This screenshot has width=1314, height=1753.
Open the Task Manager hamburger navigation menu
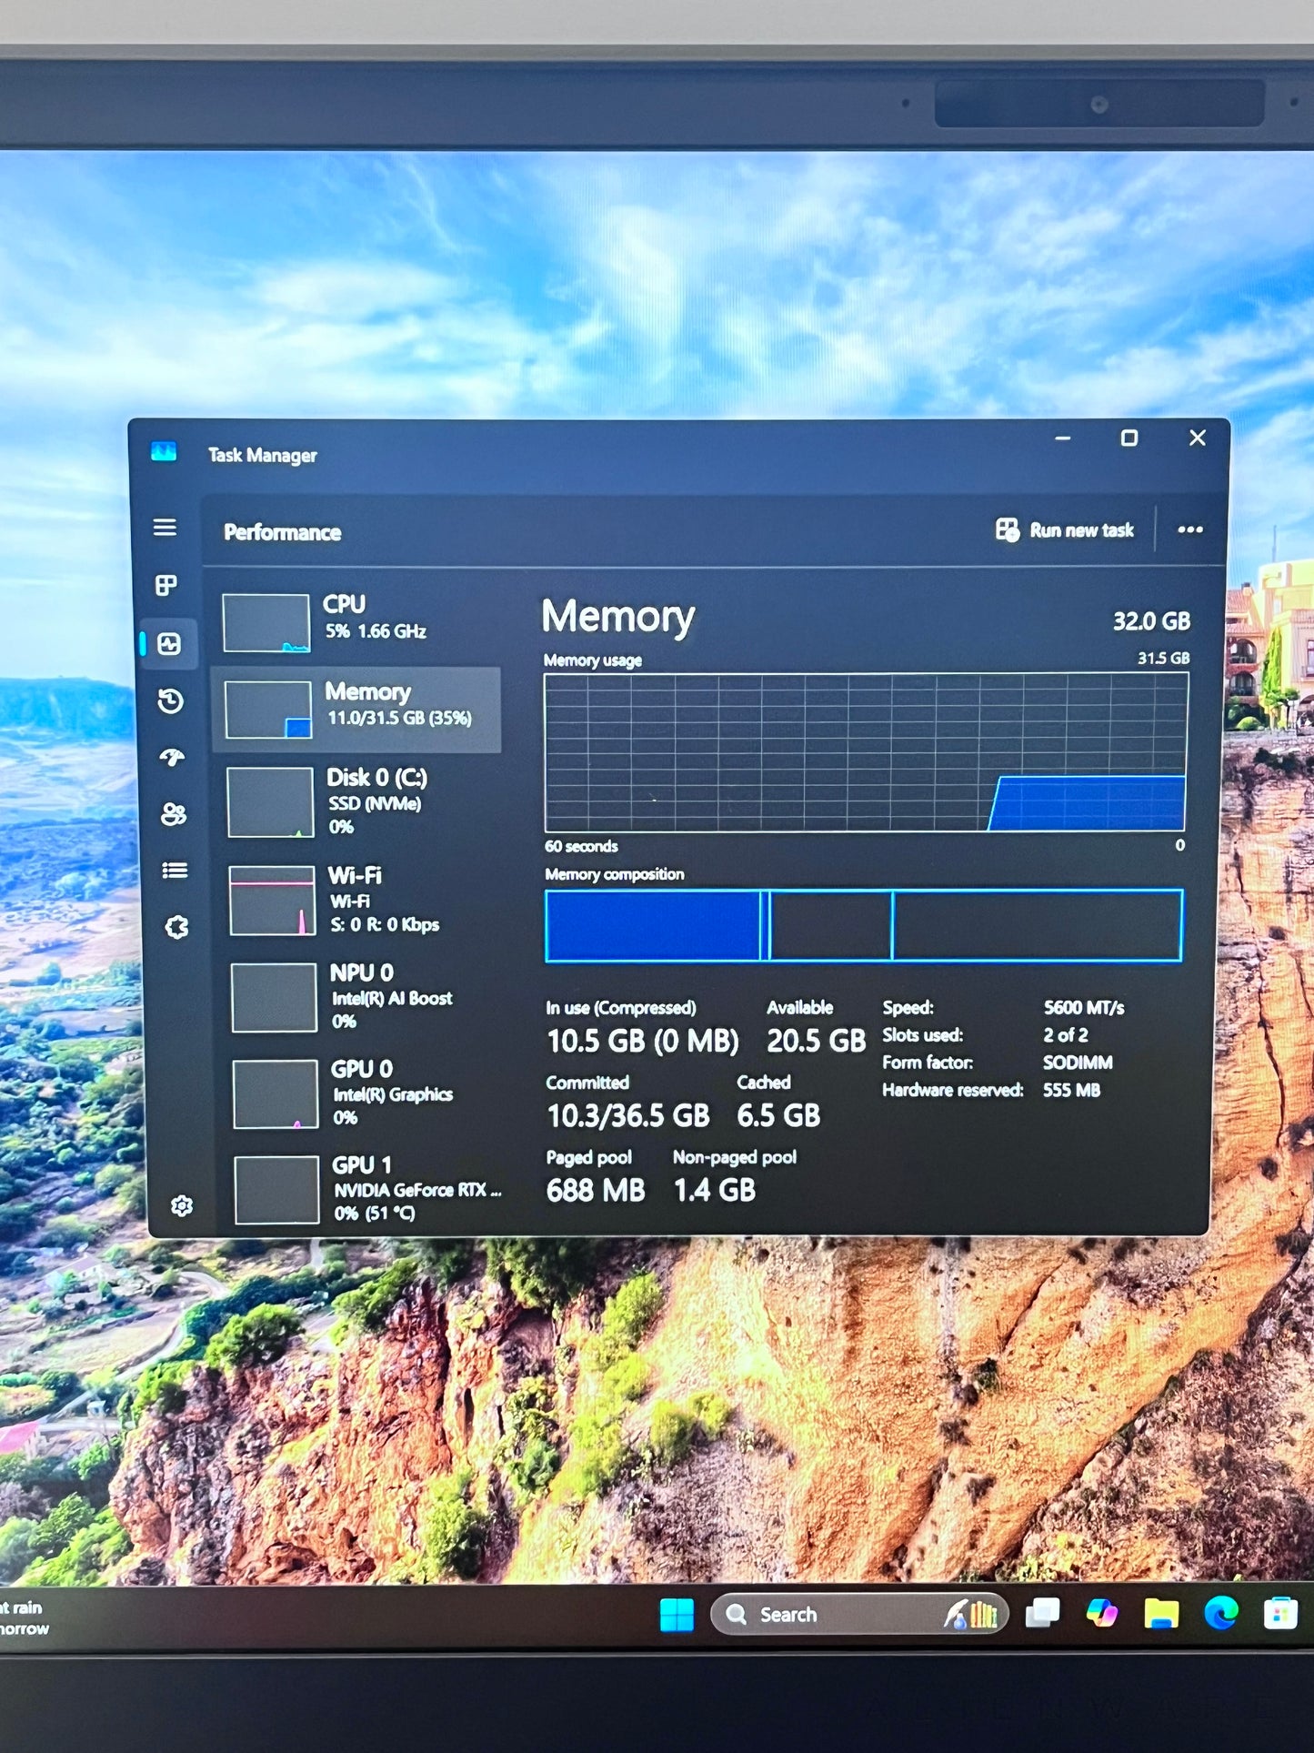(165, 528)
